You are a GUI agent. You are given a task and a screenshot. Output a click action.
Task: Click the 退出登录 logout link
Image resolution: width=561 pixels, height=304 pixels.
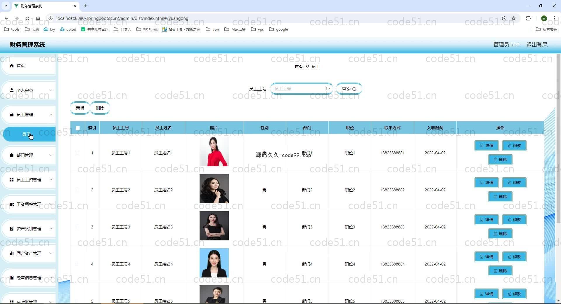pyautogui.click(x=537, y=45)
